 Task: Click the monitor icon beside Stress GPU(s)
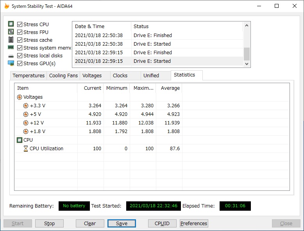11,63
